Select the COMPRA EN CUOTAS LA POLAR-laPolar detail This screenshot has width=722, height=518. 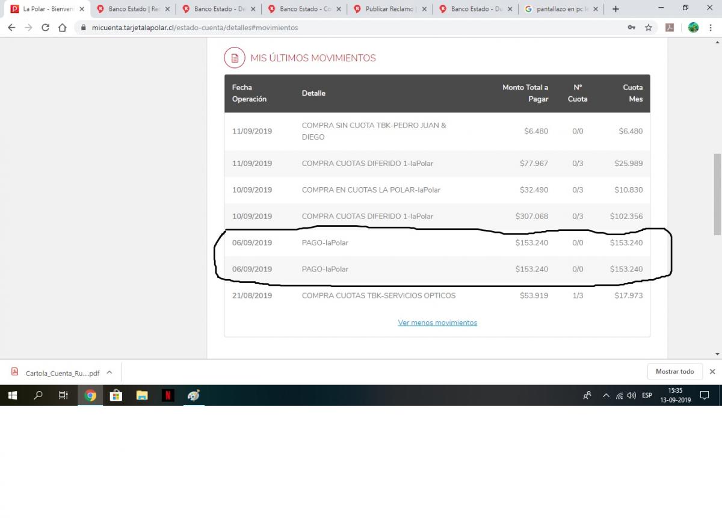pyautogui.click(x=371, y=190)
